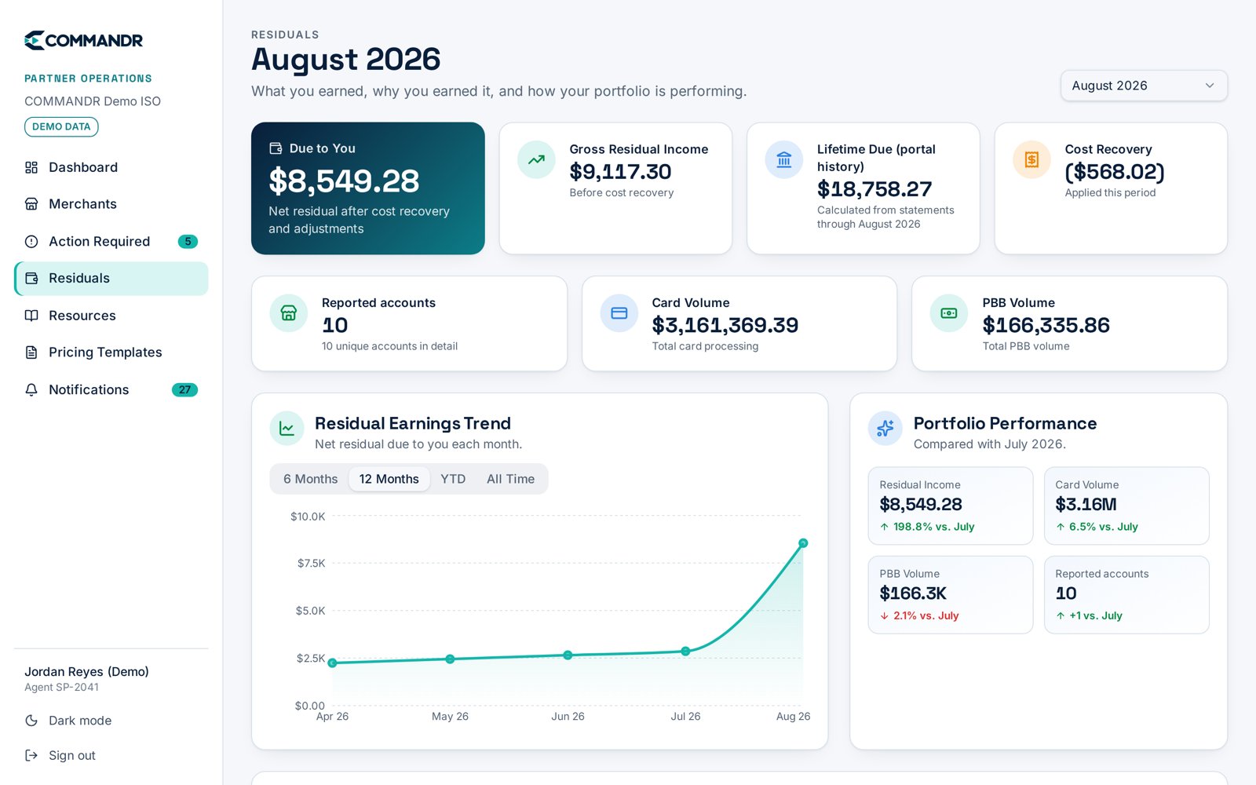Click the $9,117.30 gross income value
1256x785 pixels.
[x=620, y=171]
